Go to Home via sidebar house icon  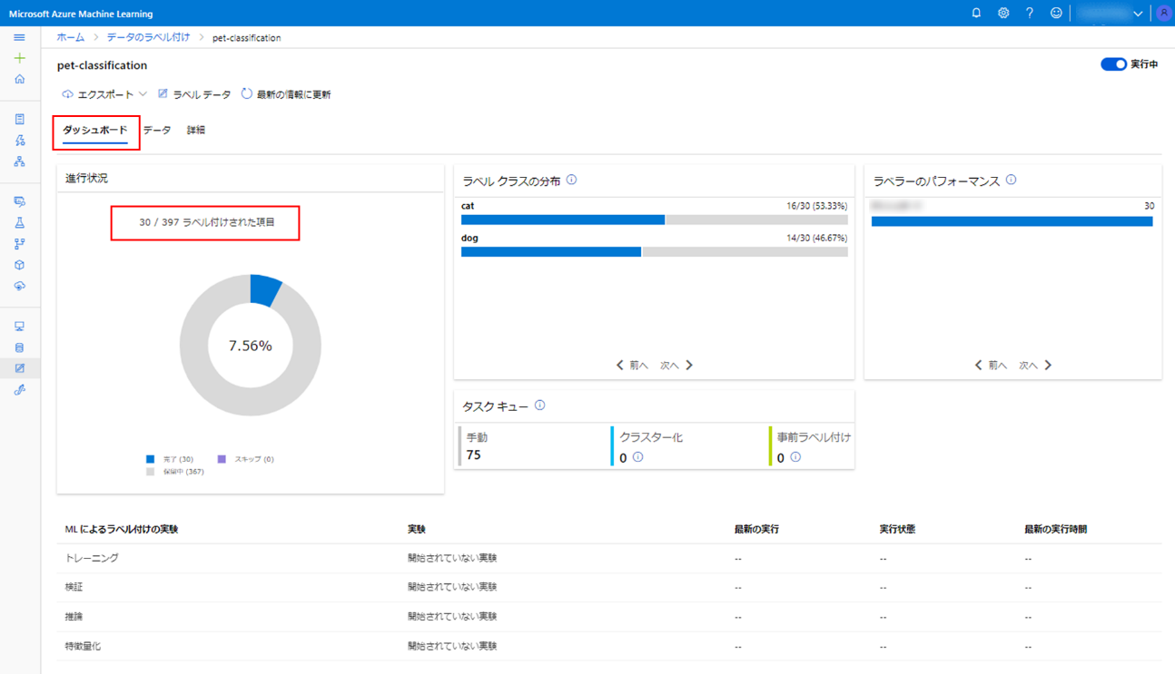pos(19,79)
